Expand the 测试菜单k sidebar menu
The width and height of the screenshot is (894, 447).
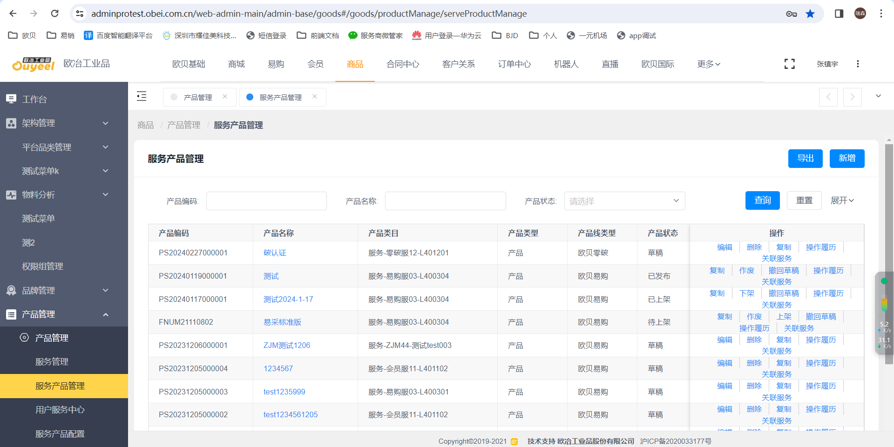(64, 171)
